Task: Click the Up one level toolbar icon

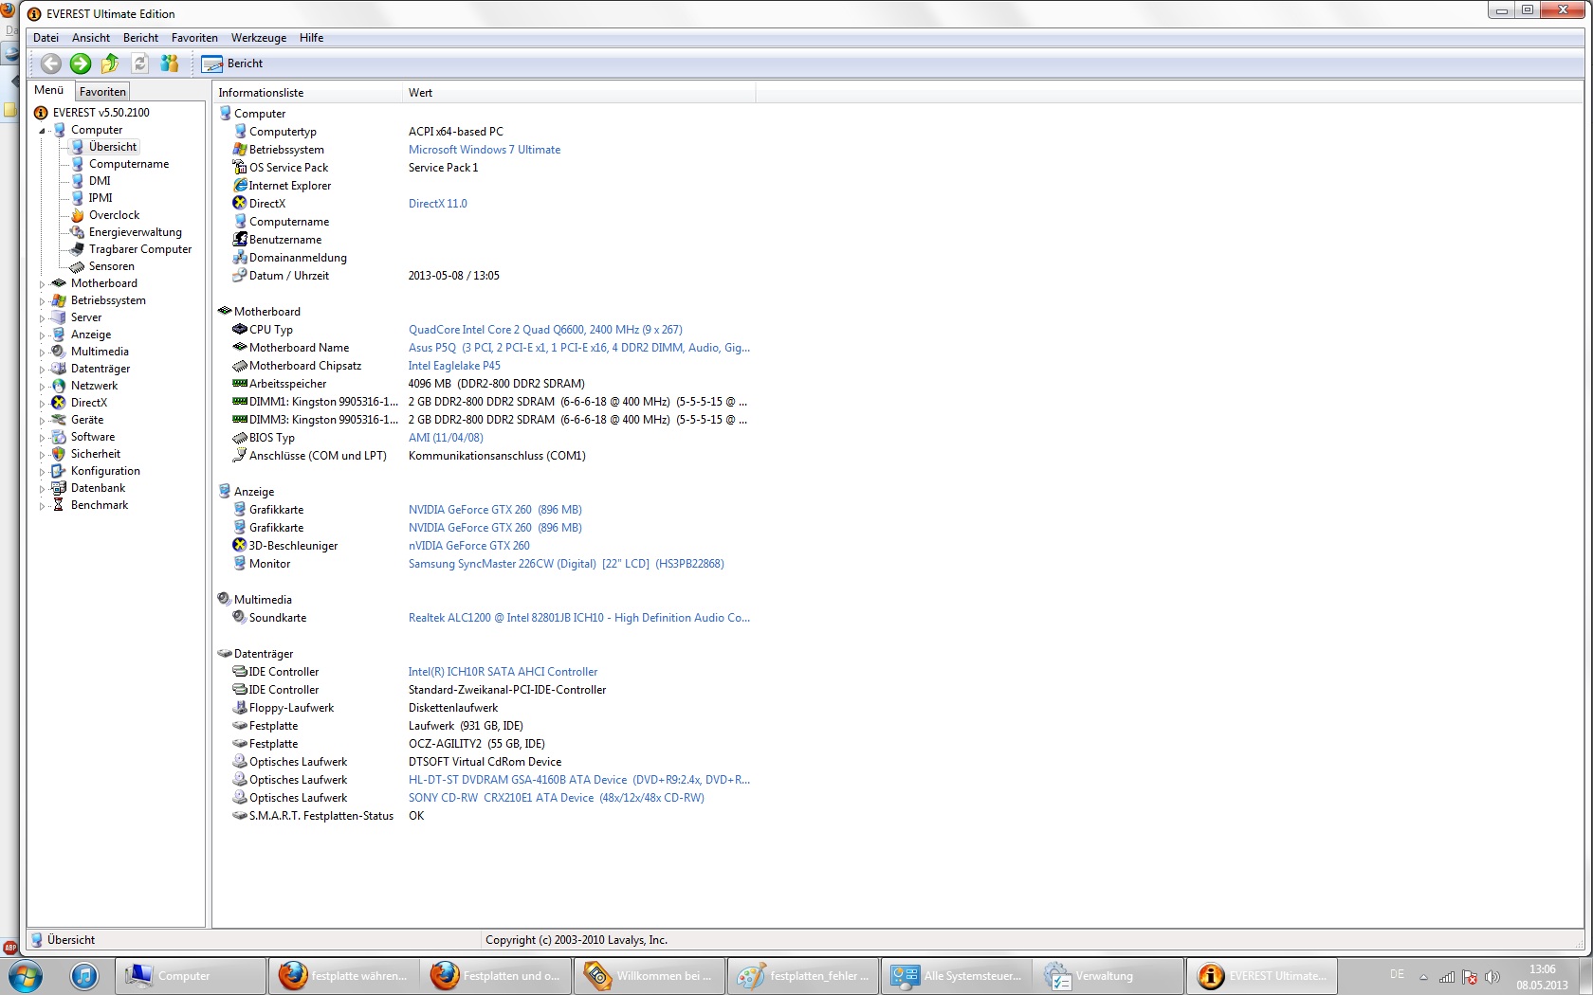Action: point(110,63)
